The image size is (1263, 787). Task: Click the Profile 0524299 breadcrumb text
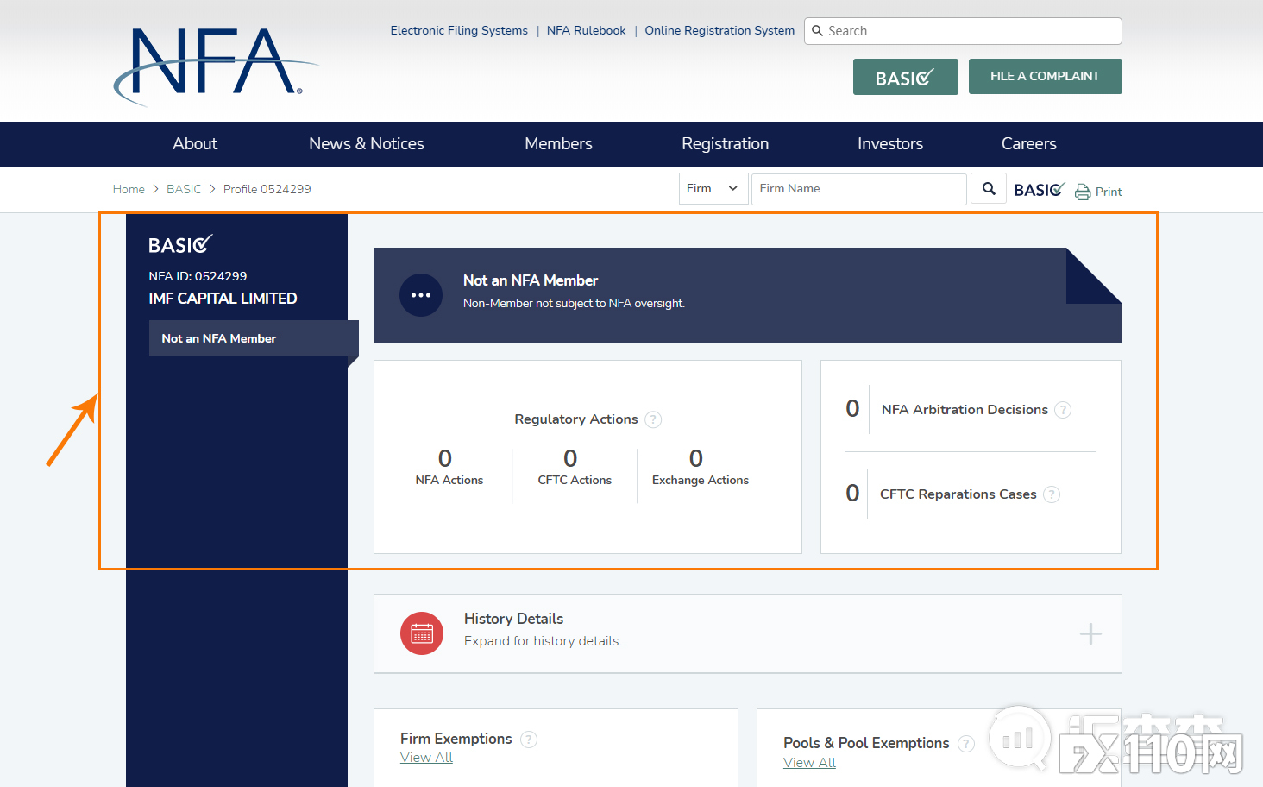tap(267, 189)
